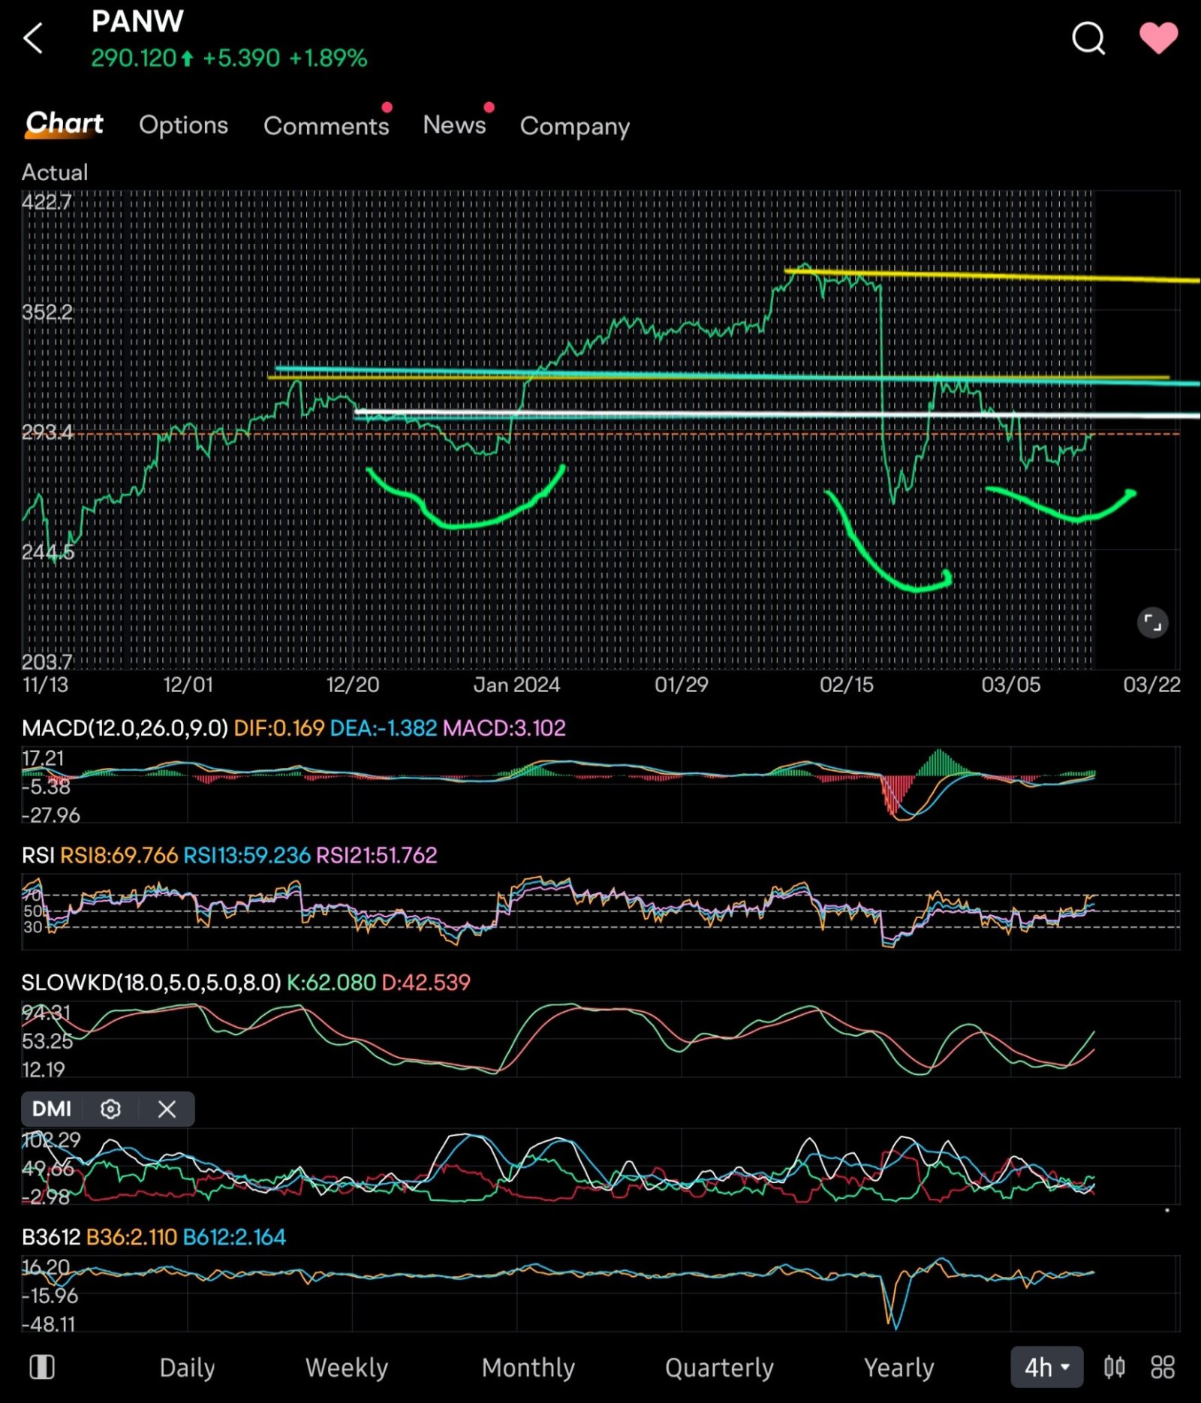Tap the MACD:3.102 value
Screen dimensions: 1201x1403
[504, 727]
